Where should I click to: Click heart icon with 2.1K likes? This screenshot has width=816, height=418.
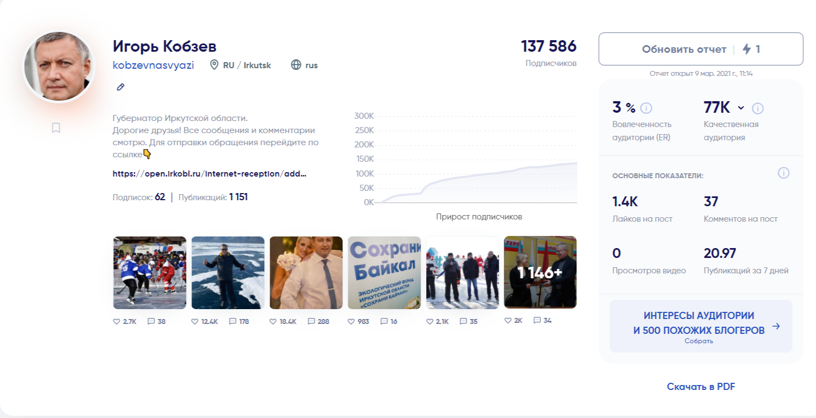429,321
